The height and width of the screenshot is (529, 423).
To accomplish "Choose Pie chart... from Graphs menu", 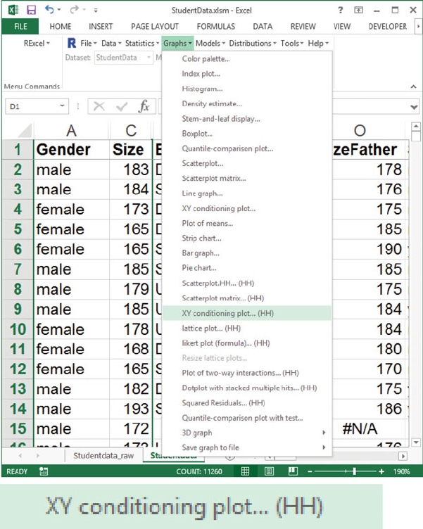I will [247, 268].
